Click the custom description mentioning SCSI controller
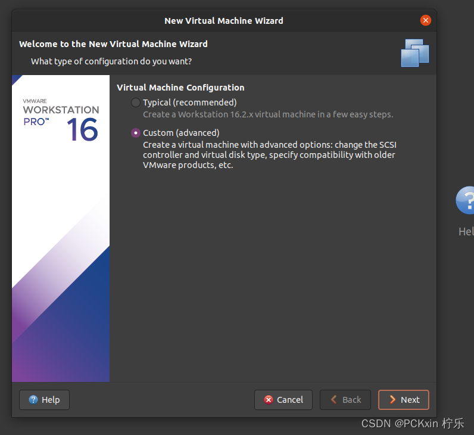 pyautogui.click(x=270, y=155)
